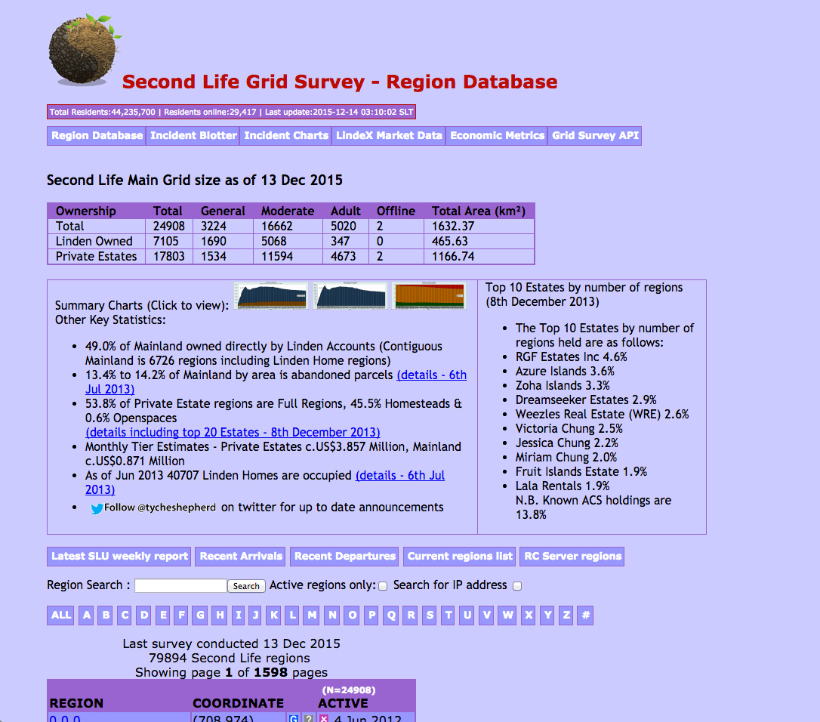Filter regions starting with M

pos(312,616)
